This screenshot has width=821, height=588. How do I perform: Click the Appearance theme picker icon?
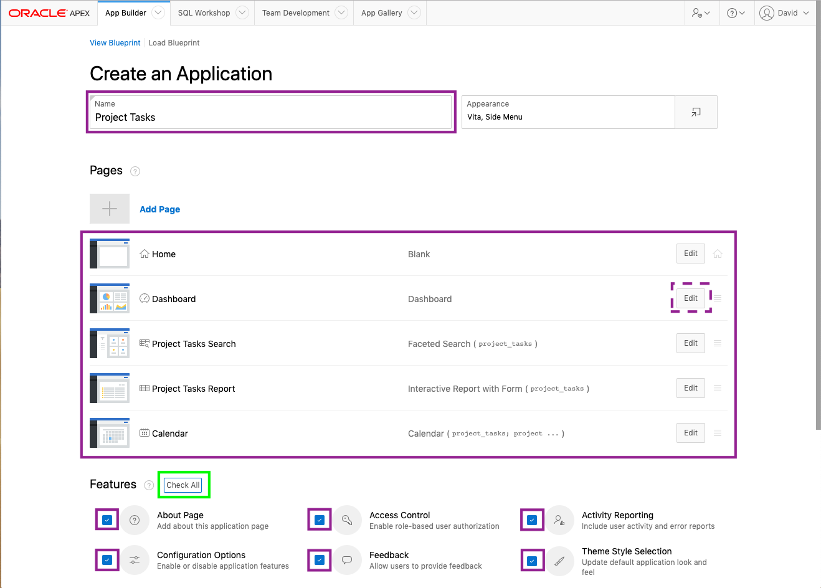click(x=696, y=112)
